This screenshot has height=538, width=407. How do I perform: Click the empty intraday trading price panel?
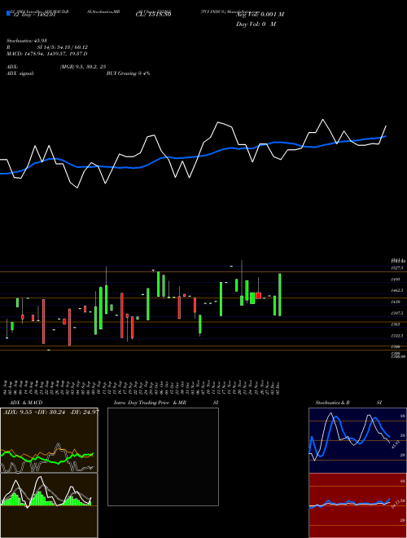163,456
